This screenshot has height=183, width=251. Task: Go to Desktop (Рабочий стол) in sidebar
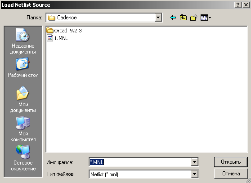(x=23, y=67)
